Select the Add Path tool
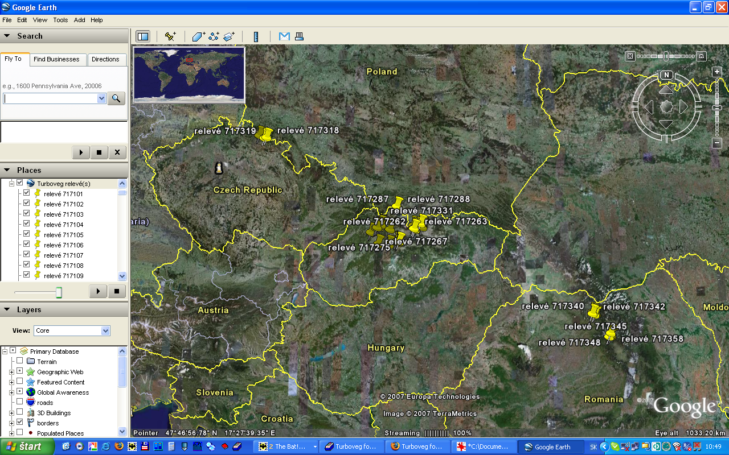Screen dimensions: 729x455 tap(214, 36)
